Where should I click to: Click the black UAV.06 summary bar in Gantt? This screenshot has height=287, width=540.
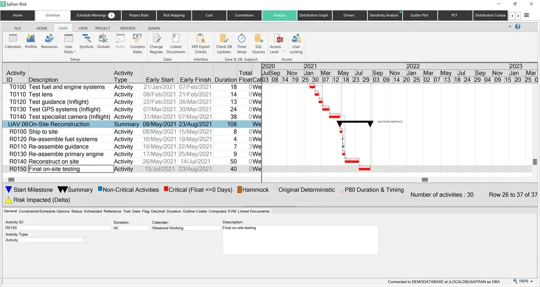(355, 123)
